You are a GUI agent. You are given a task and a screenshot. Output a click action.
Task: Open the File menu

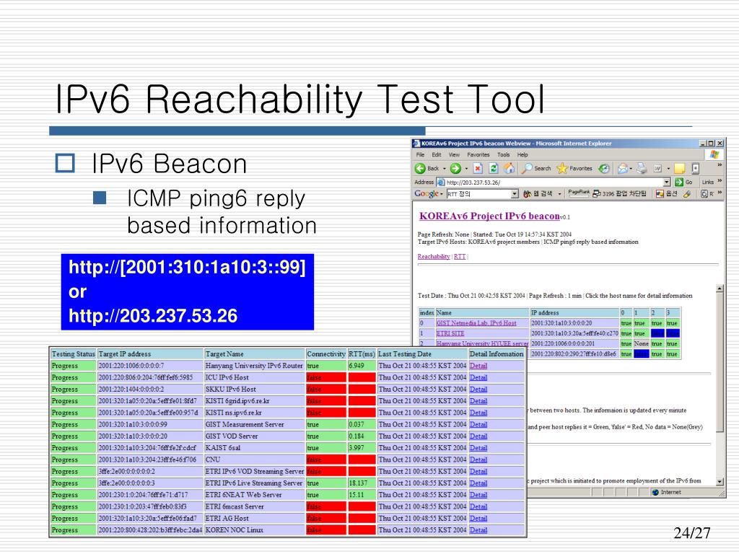[x=421, y=154]
